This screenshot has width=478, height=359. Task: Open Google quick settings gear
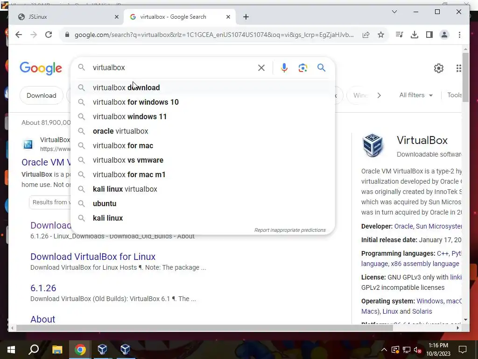coord(439,68)
